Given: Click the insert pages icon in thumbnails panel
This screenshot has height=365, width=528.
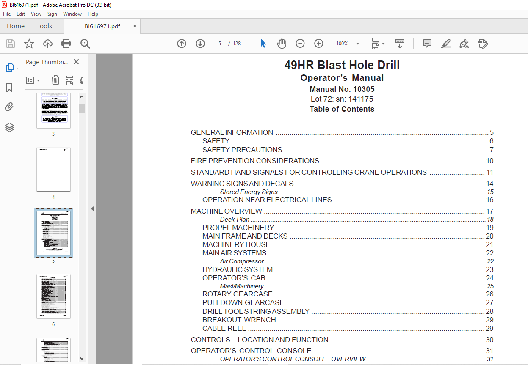Looking at the screenshot, I should pyautogui.click(x=69, y=80).
